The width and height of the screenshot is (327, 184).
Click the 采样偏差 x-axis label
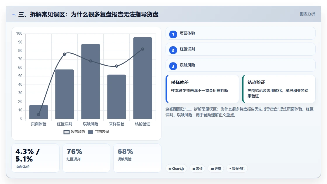[116, 124]
